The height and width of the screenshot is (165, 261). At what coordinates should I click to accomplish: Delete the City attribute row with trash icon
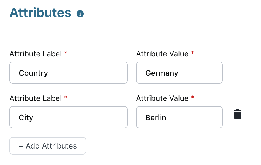[x=238, y=114]
